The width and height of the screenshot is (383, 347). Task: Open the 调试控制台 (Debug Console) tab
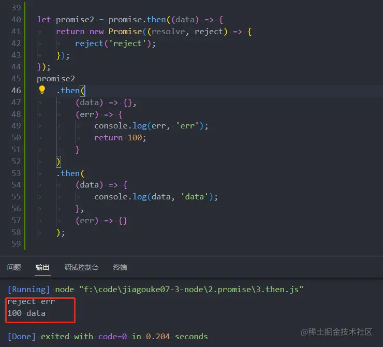81,267
